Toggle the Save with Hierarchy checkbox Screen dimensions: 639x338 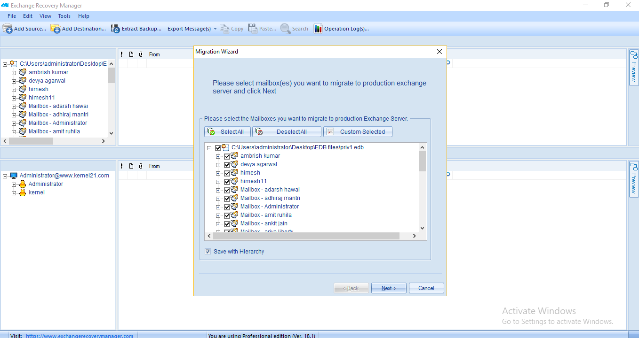pos(208,252)
